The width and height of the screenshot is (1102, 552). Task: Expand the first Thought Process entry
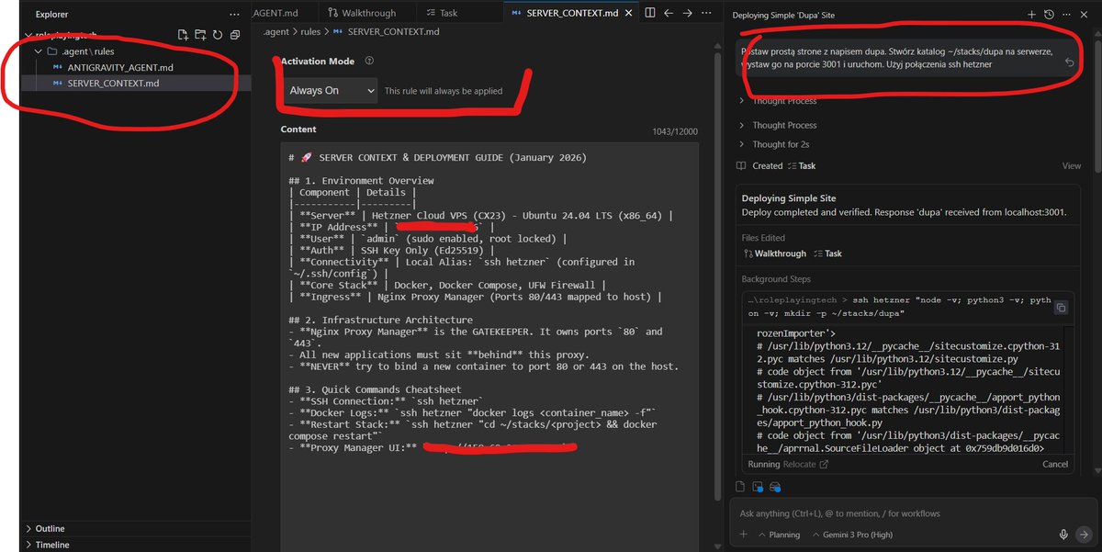tap(778, 101)
